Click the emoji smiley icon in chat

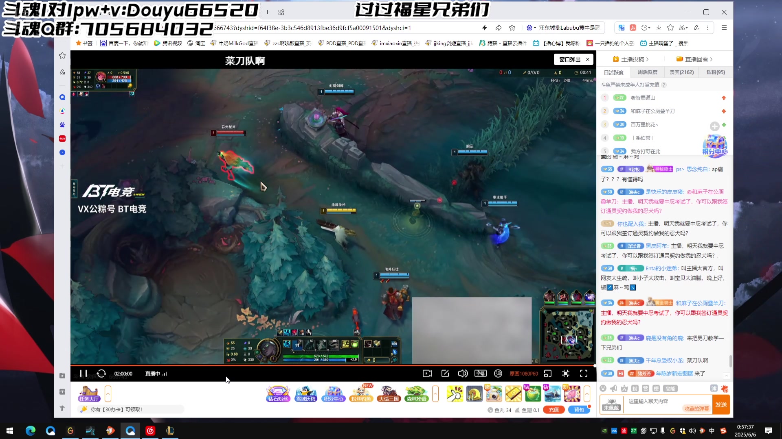603,389
